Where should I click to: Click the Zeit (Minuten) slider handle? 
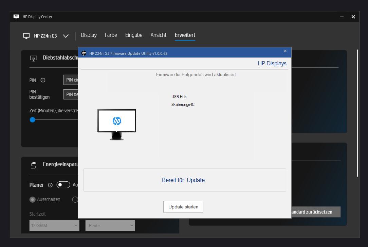32,120
